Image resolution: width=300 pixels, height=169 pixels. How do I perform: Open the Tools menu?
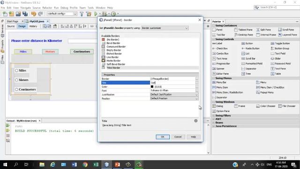pyautogui.click(x=90, y=8)
